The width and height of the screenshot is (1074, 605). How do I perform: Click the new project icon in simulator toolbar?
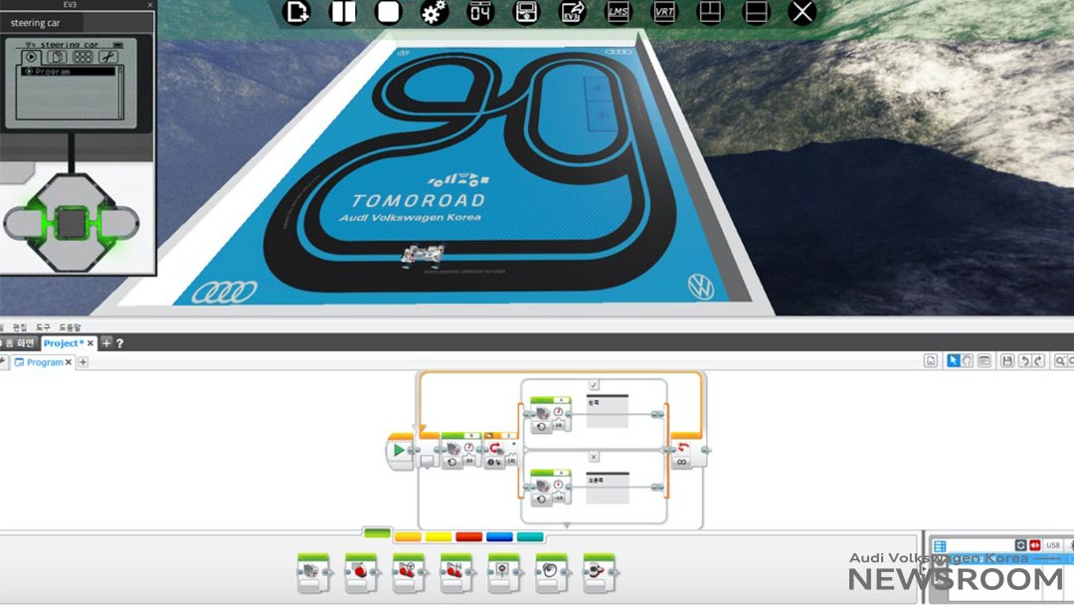(x=296, y=12)
